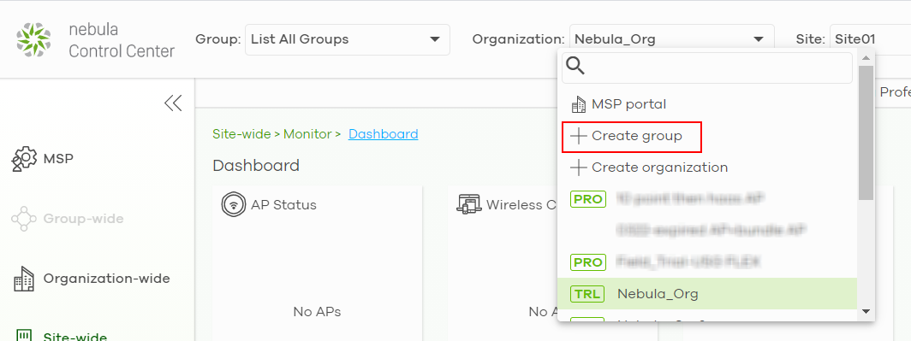
Task: Click the search magnifier icon in dropdown
Action: 575,66
